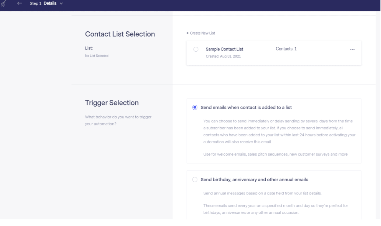
Task: Click the Contacts: 1 count
Action: coord(286,49)
